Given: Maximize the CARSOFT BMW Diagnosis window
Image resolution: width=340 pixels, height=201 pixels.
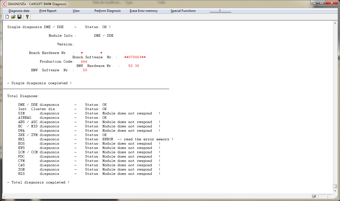Looking at the screenshot, I should click(321, 3).
